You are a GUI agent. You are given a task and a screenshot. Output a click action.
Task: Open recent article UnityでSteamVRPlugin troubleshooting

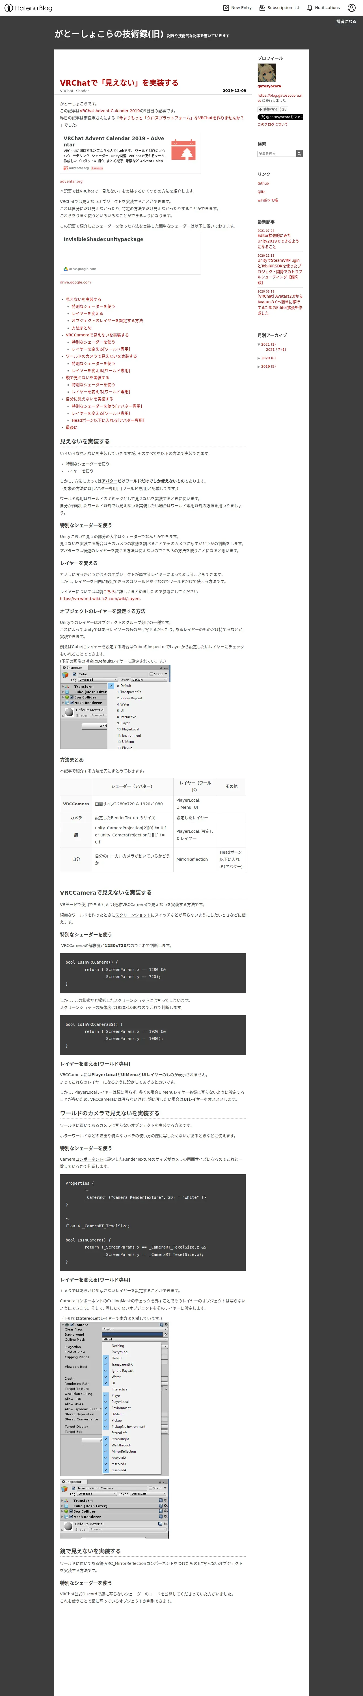280,271
